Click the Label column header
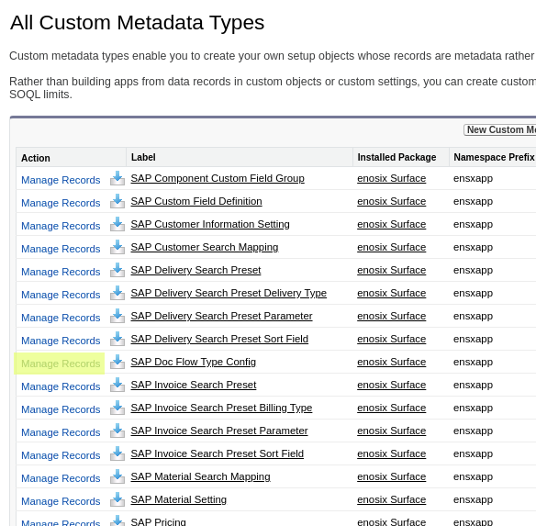Viewport: 536px width, 526px height. click(x=143, y=157)
